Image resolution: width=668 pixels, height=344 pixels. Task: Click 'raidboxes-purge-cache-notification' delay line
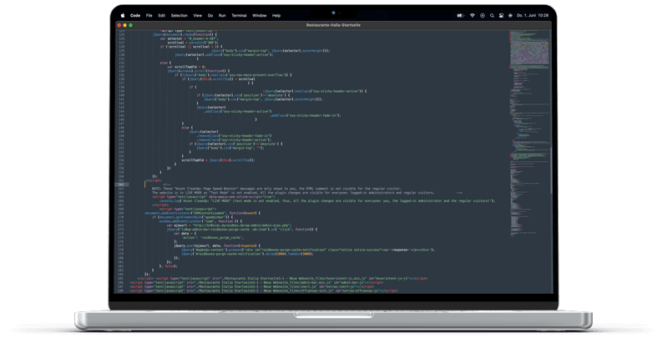(x=247, y=254)
